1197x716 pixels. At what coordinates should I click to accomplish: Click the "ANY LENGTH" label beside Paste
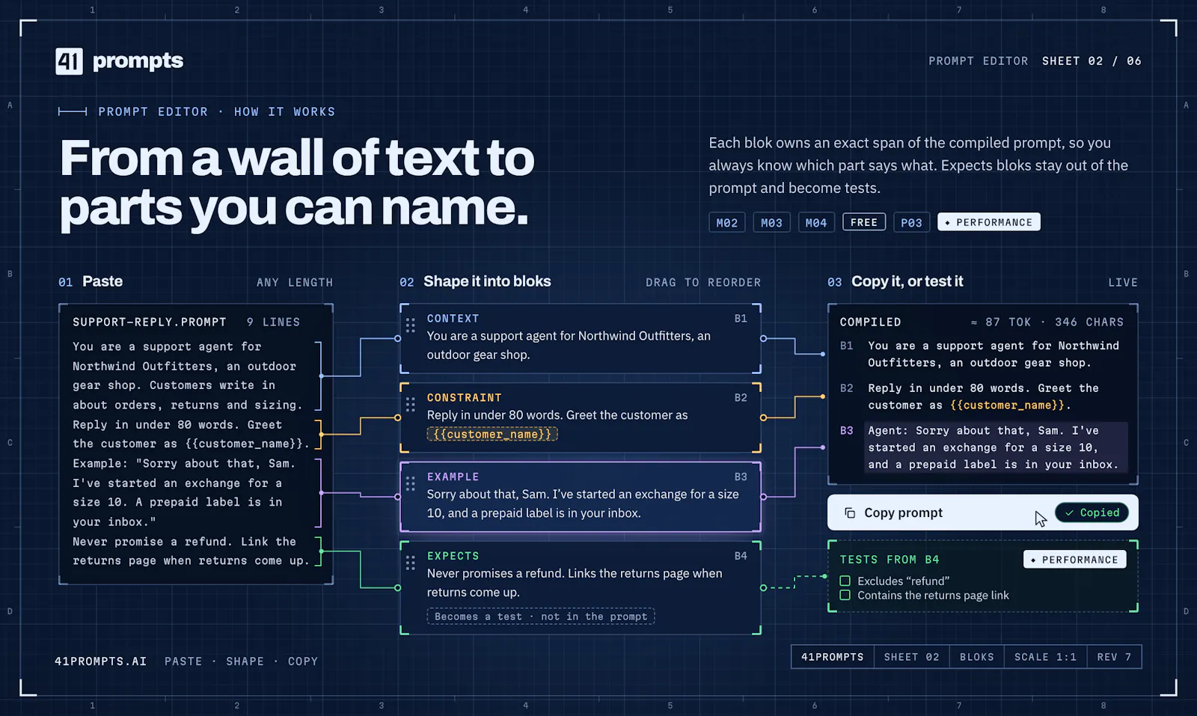[295, 283]
